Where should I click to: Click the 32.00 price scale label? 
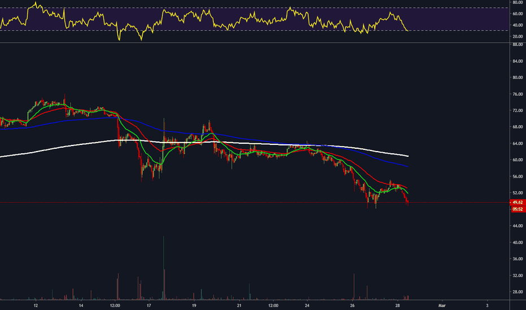pos(518,276)
